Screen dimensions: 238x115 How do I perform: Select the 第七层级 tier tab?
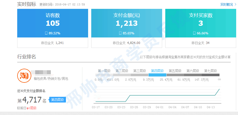(x=210, y=71)
